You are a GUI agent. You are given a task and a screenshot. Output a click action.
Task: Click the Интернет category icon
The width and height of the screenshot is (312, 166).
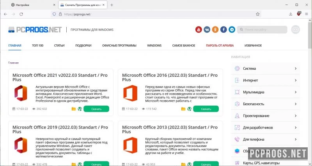pos(237,80)
